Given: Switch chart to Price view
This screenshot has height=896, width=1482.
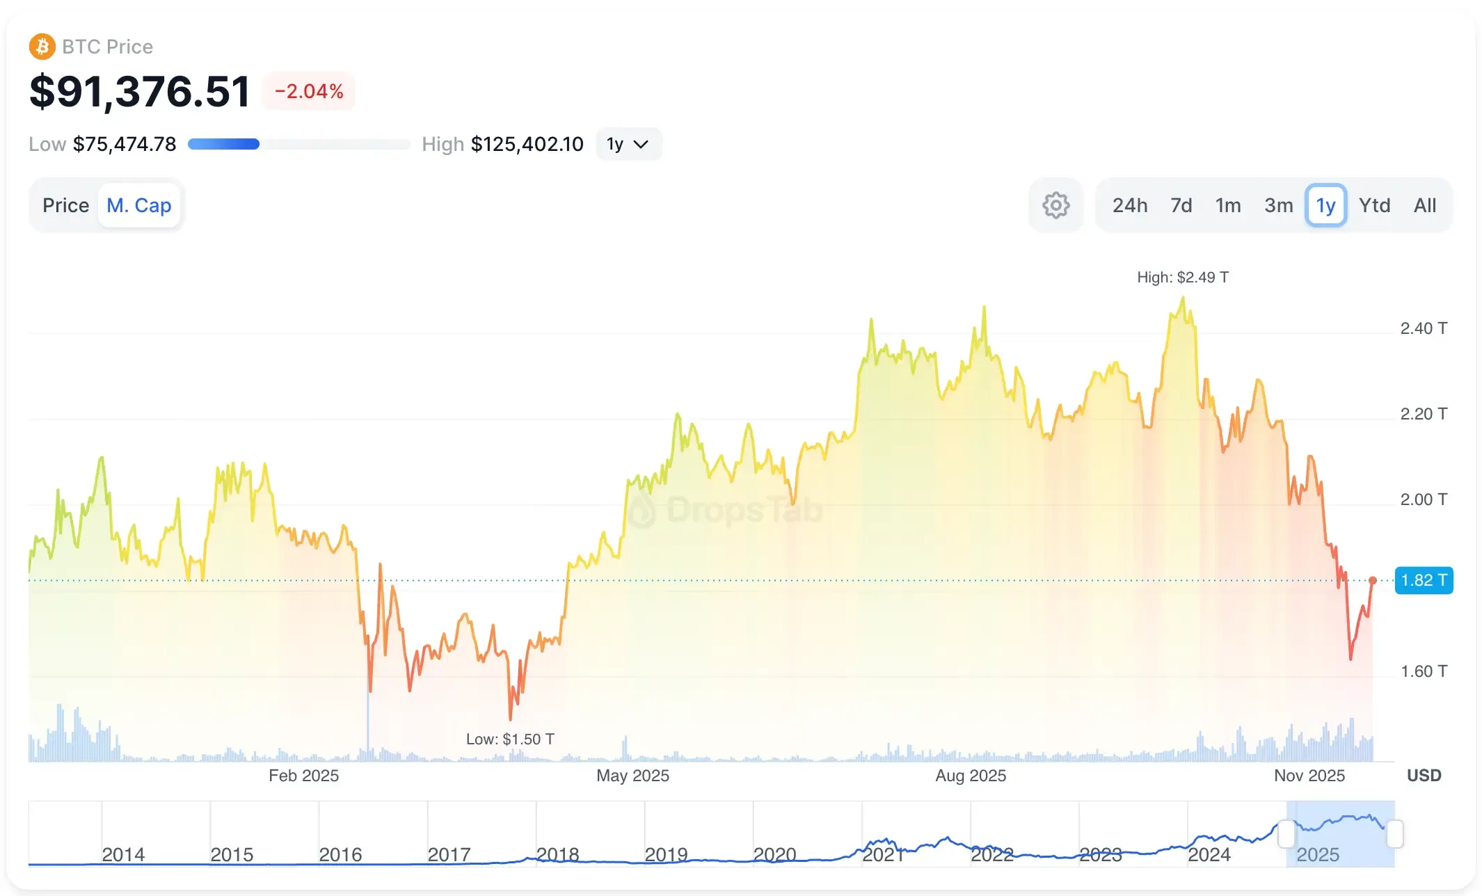Looking at the screenshot, I should point(65,205).
